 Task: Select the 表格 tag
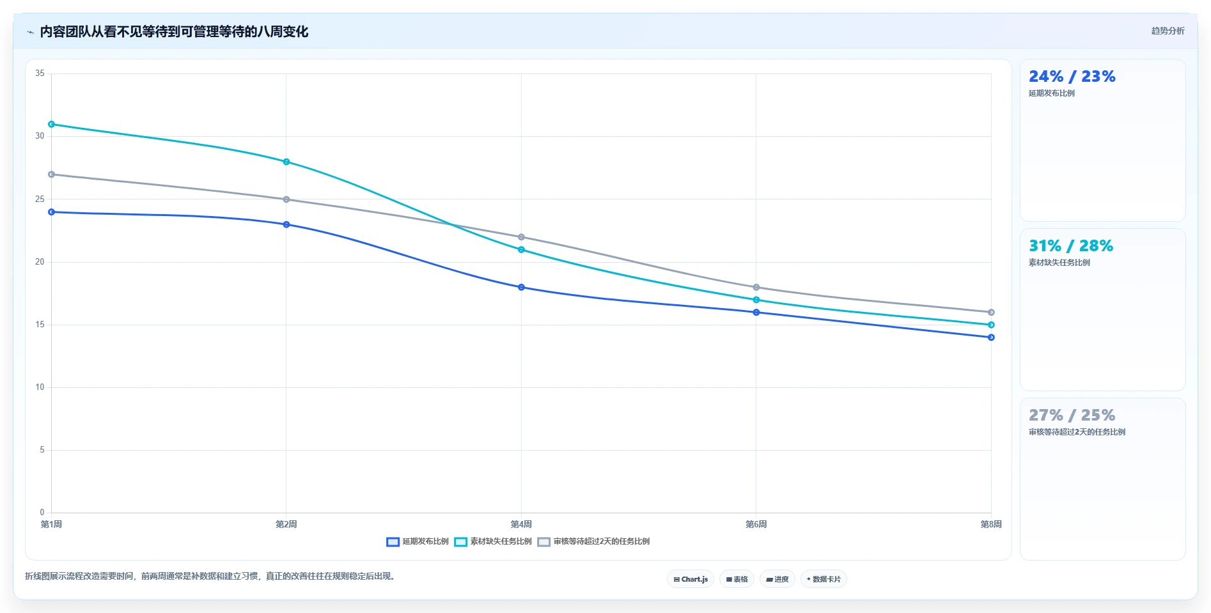[737, 579]
